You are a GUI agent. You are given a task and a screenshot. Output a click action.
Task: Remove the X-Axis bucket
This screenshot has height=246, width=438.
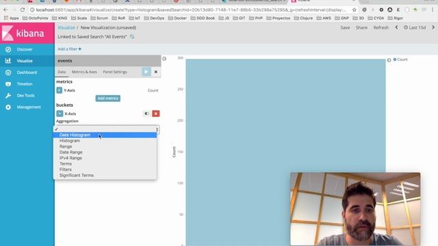[x=156, y=113]
